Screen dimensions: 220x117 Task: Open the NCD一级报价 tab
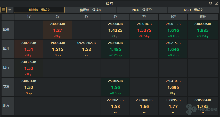(x=142, y=10)
